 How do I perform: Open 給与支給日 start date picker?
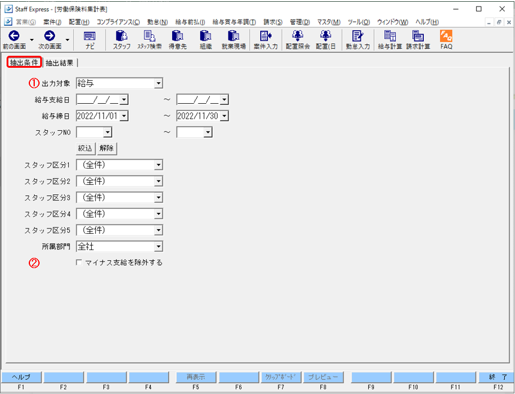(124, 100)
